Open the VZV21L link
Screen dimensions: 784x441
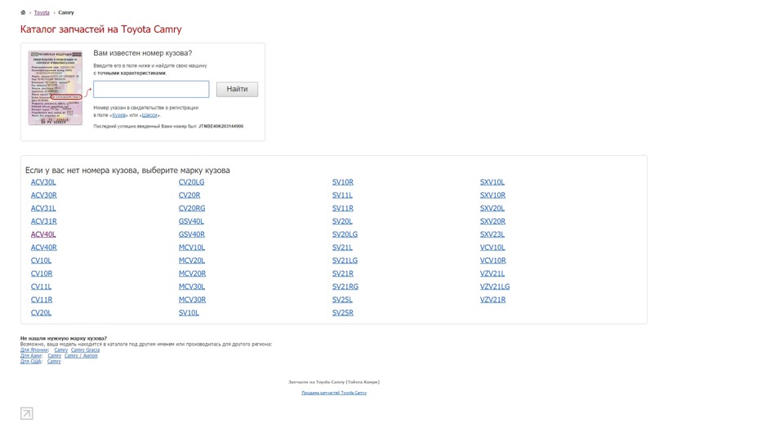point(492,274)
